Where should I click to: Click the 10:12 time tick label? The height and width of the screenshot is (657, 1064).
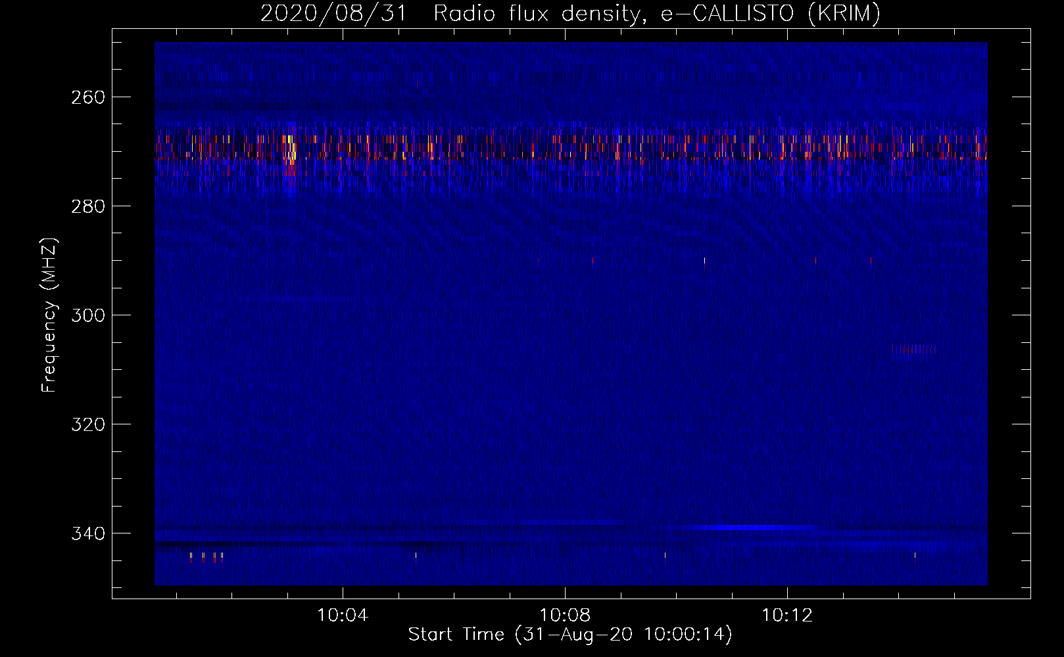(787, 616)
